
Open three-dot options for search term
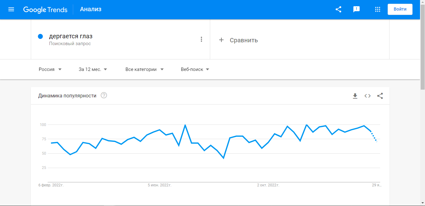pyautogui.click(x=201, y=39)
